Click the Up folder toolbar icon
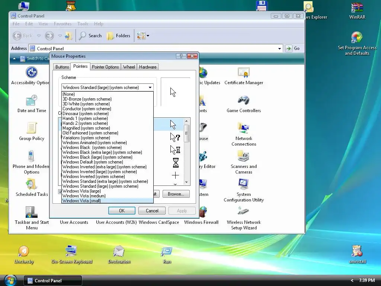Image resolution: width=381 pixels, height=286 pixels. point(68,36)
